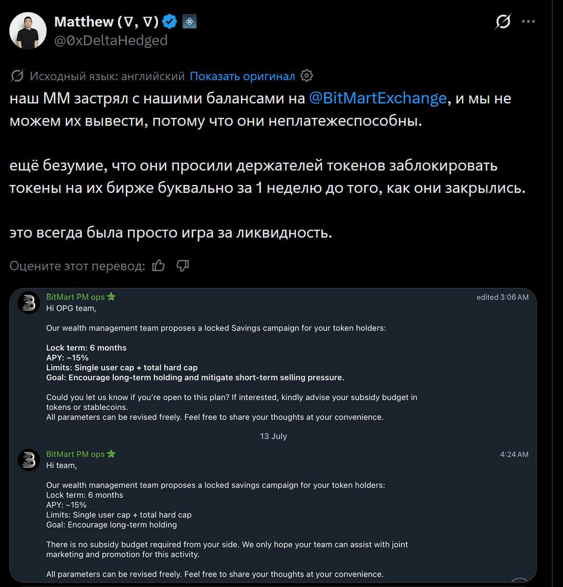Click 'Показать оригинал' link

click(x=242, y=76)
